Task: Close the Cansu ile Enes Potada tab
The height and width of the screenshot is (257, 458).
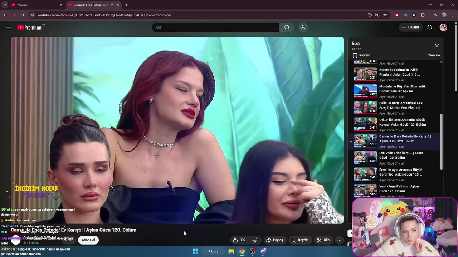Action: click(118, 5)
